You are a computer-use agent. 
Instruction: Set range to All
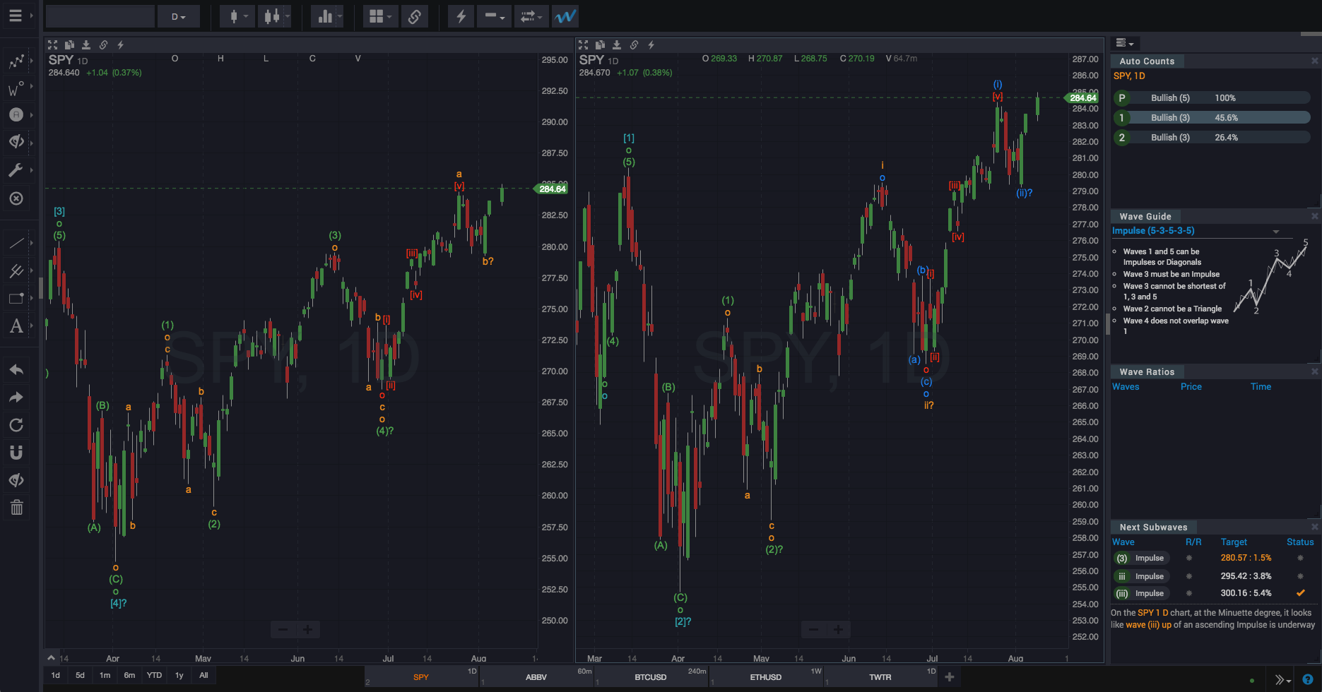(203, 675)
